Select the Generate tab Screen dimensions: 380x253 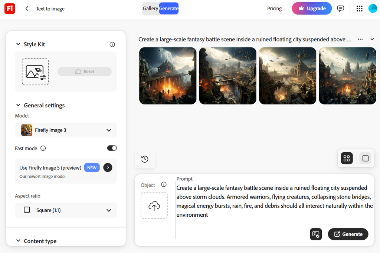(x=169, y=9)
